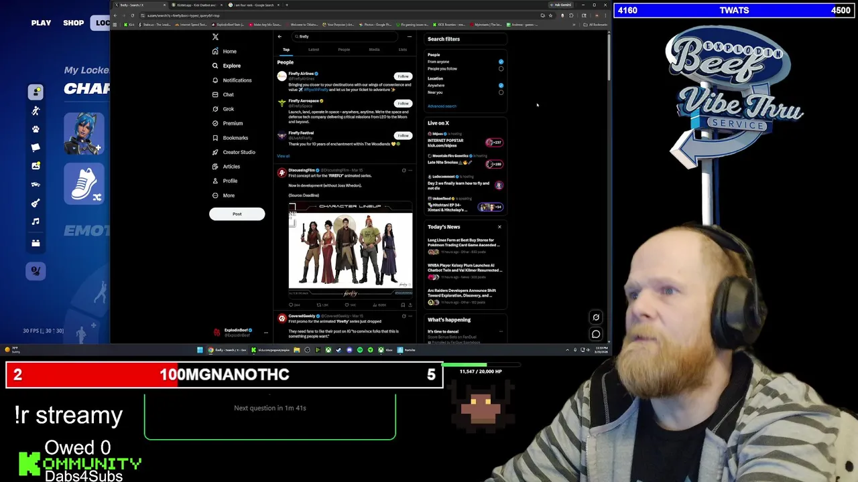Screen dimensions: 858x482
Task: Open Fortnite from the taskbar
Action: click(x=406, y=350)
